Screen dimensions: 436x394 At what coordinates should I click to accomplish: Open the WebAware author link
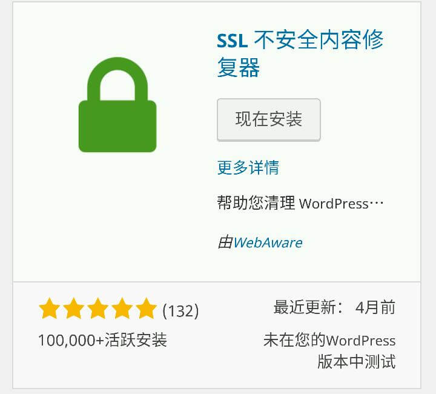(268, 242)
